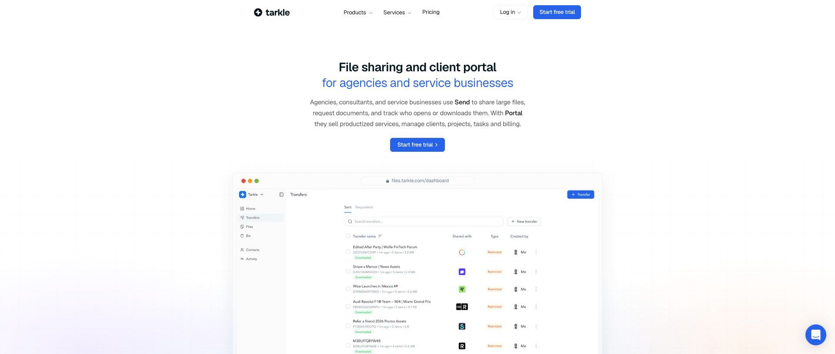Screen dimensions: 835x354
Task: Click purple shared-with logo on Stripe x Mercor row
Action: pyautogui.click(x=462, y=272)
